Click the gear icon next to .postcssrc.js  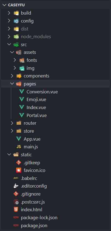tap(16, 202)
